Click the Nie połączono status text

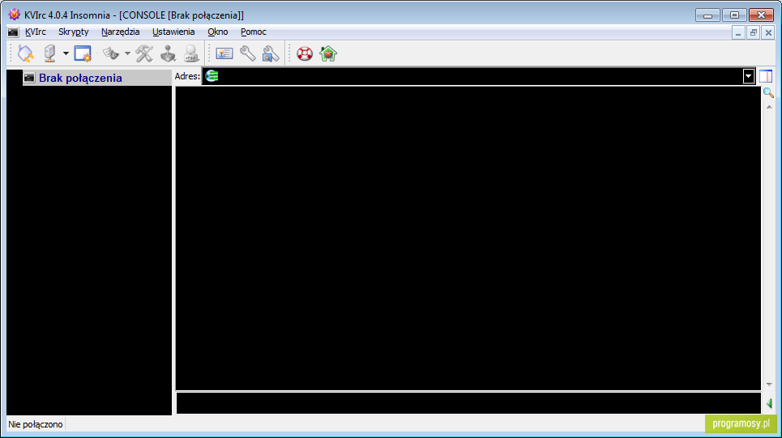click(36, 424)
